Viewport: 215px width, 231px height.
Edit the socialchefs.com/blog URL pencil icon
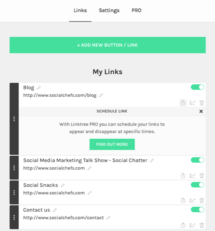(x=101, y=95)
